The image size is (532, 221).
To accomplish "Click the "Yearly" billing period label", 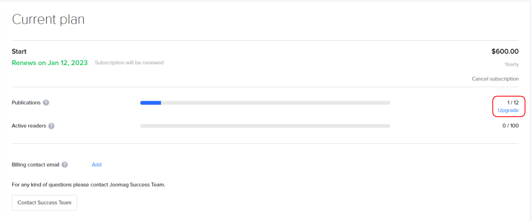I will (511, 64).
